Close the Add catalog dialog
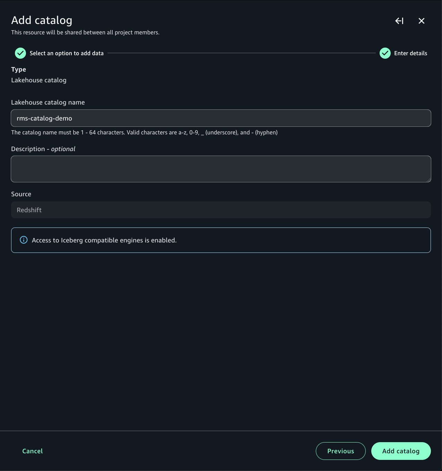 click(x=422, y=21)
